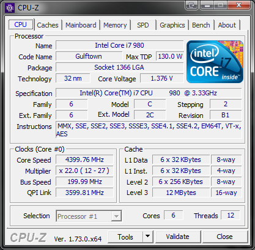255x250 pixels.
Task: Go to the SPD tab
Action: [143, 25]
